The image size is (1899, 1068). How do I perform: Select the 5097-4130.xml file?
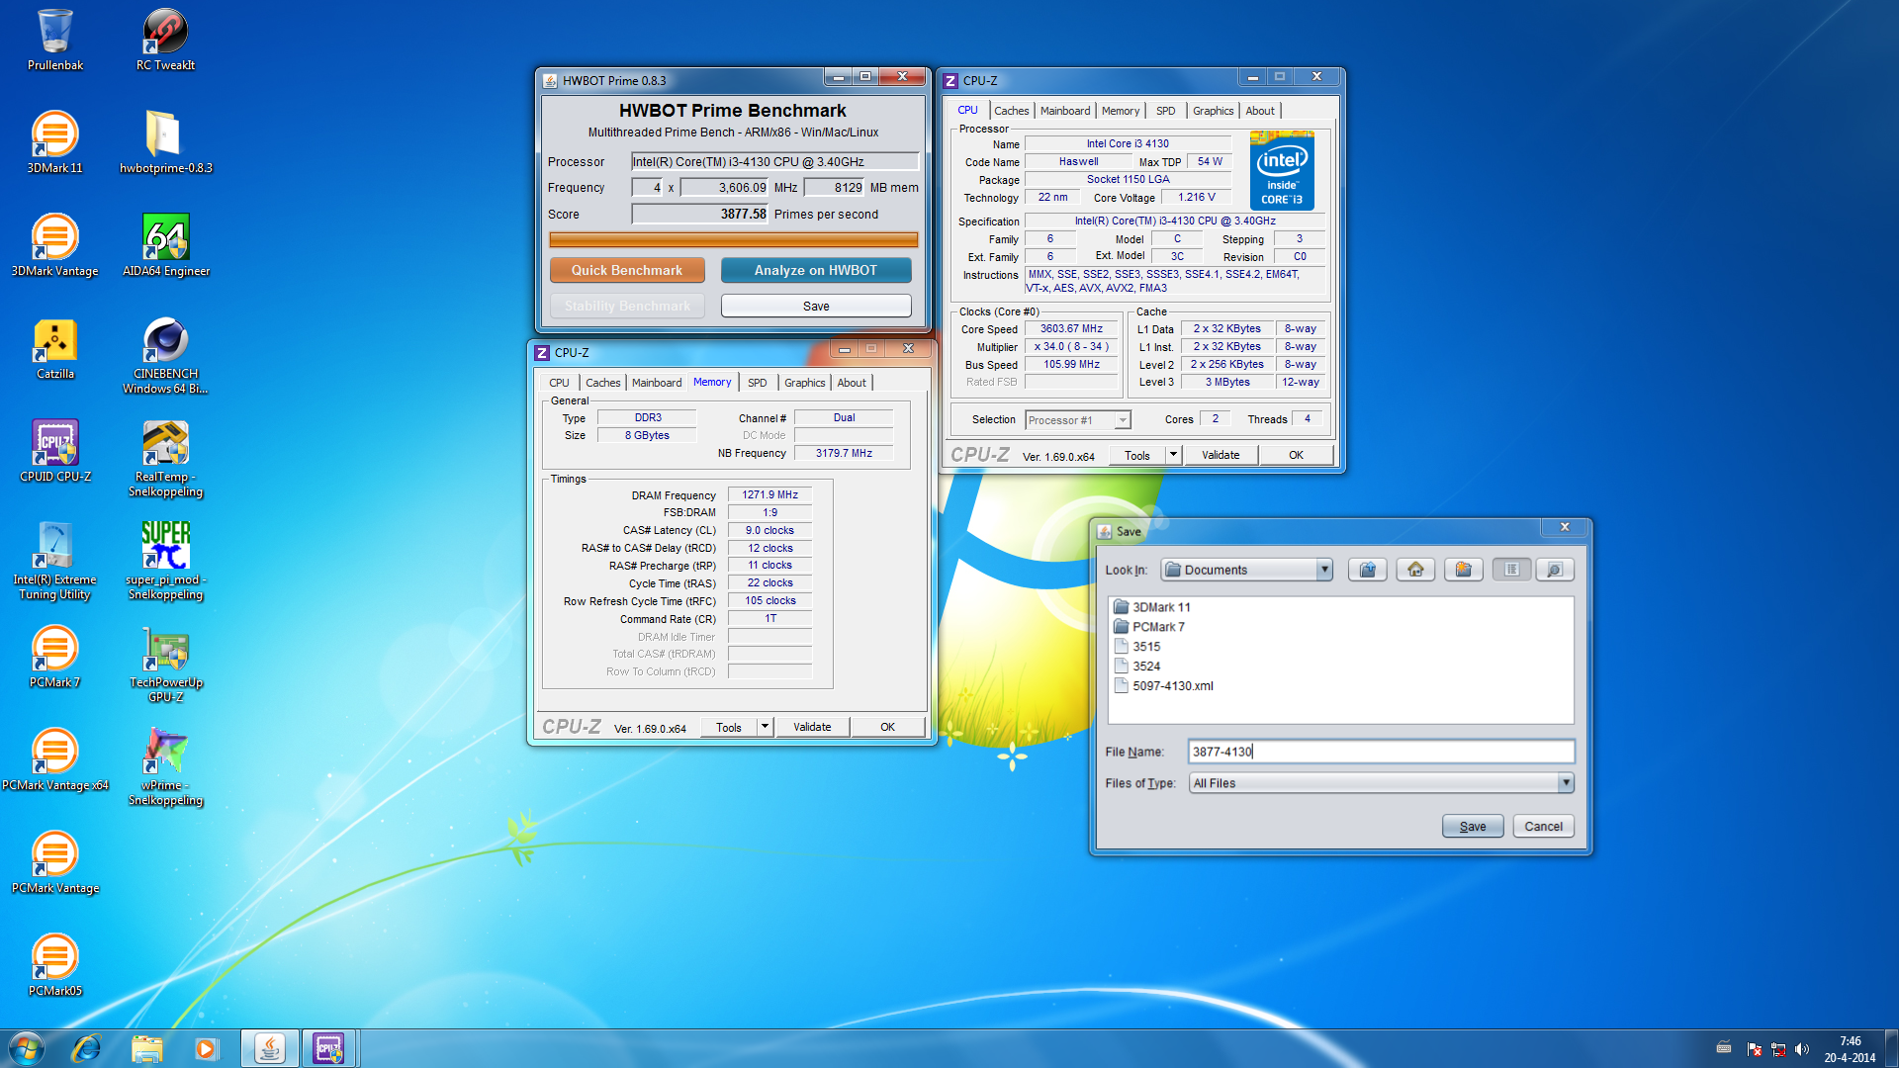(1163, 686)
